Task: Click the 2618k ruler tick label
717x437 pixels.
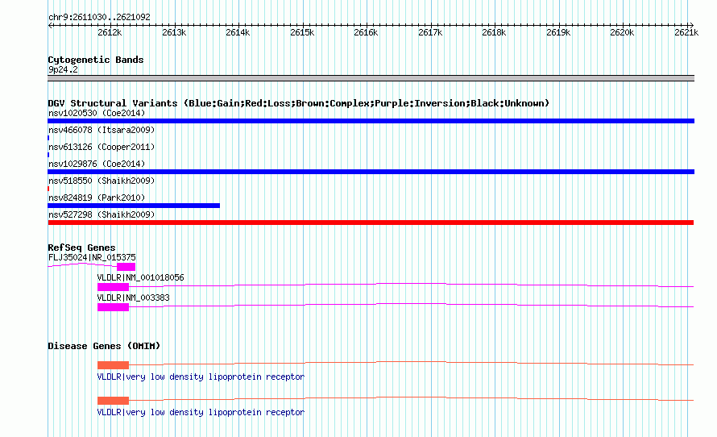Action: [x=494, y=32]
